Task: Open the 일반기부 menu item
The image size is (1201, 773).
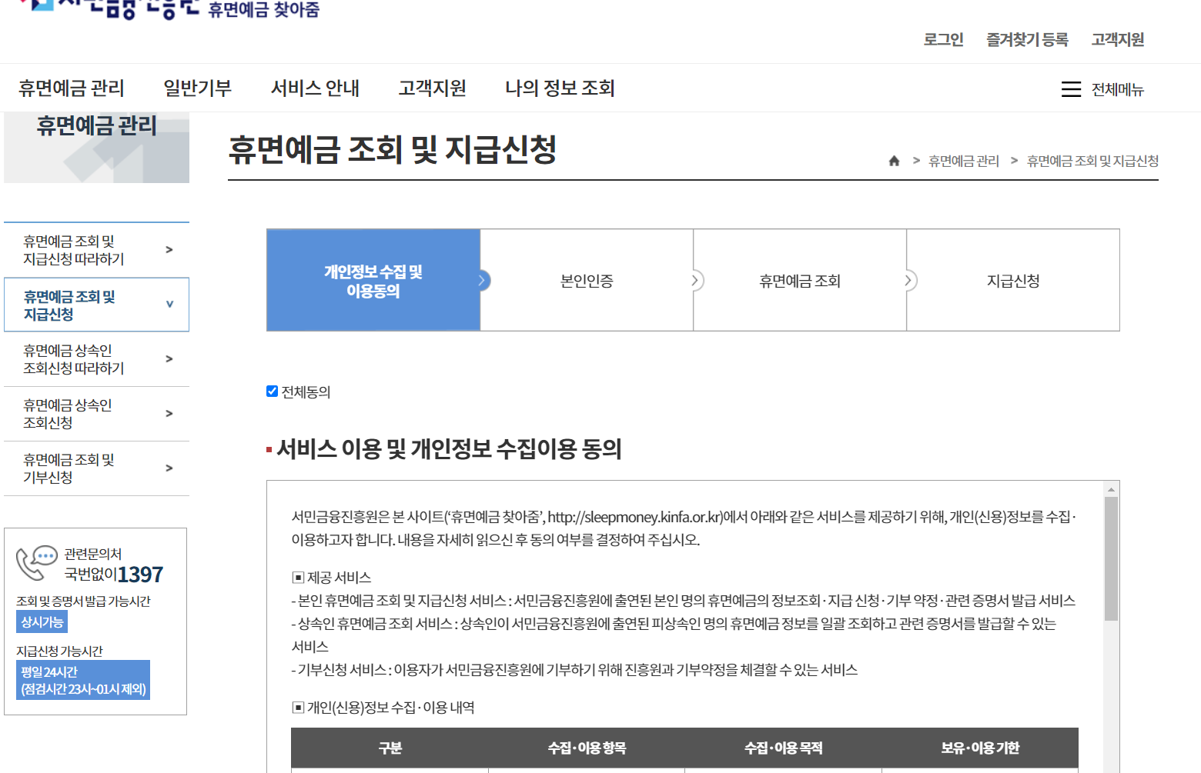Action: point(199,88)
